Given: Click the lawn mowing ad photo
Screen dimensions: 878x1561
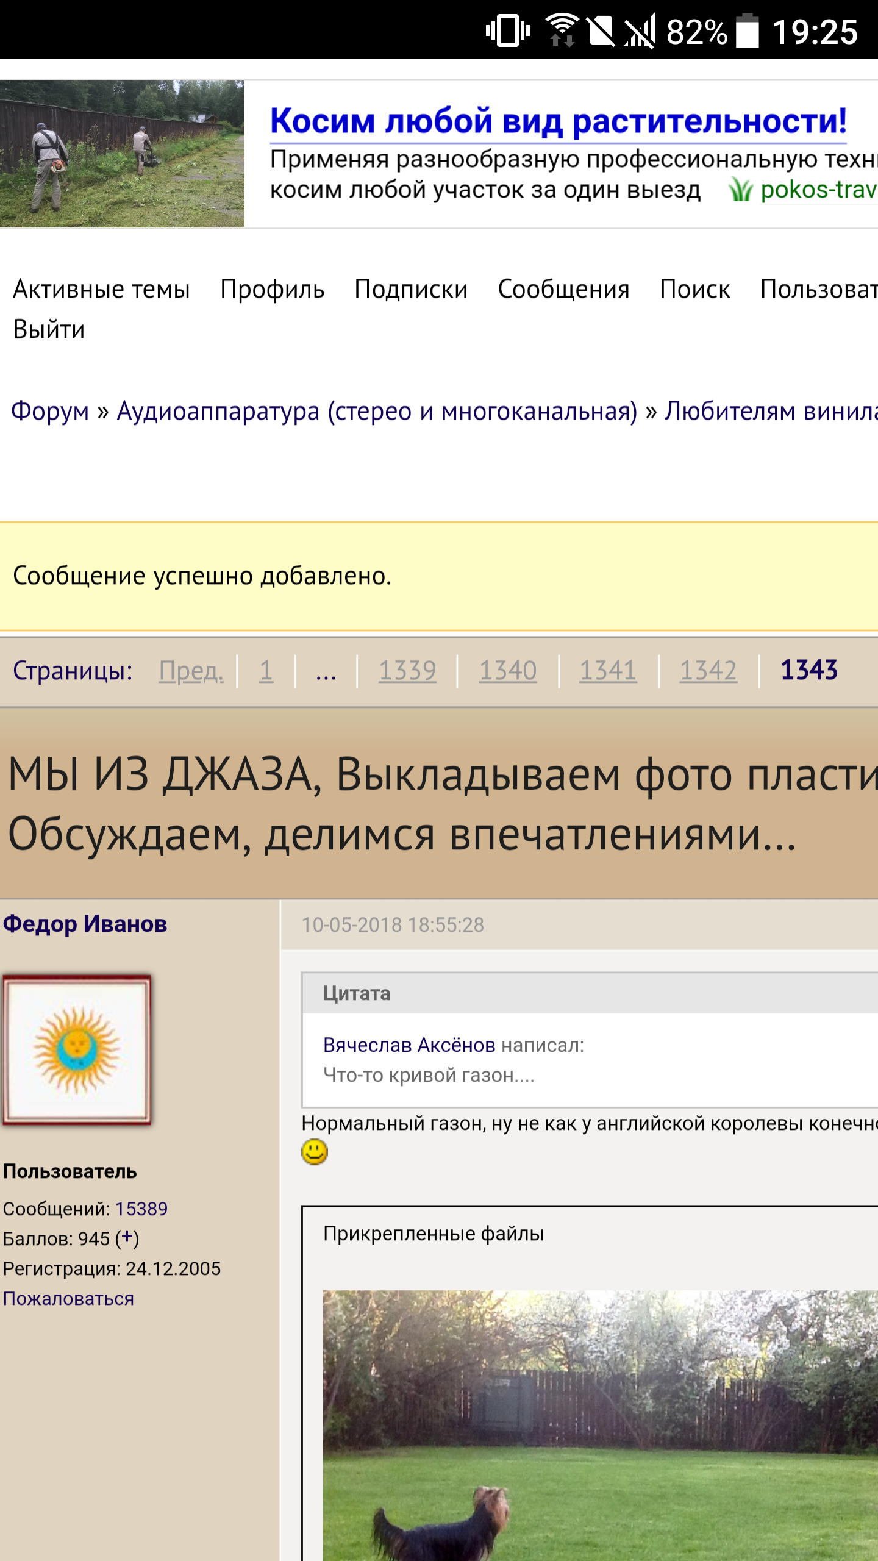Looking at the screenshot, I should point(122,154).
